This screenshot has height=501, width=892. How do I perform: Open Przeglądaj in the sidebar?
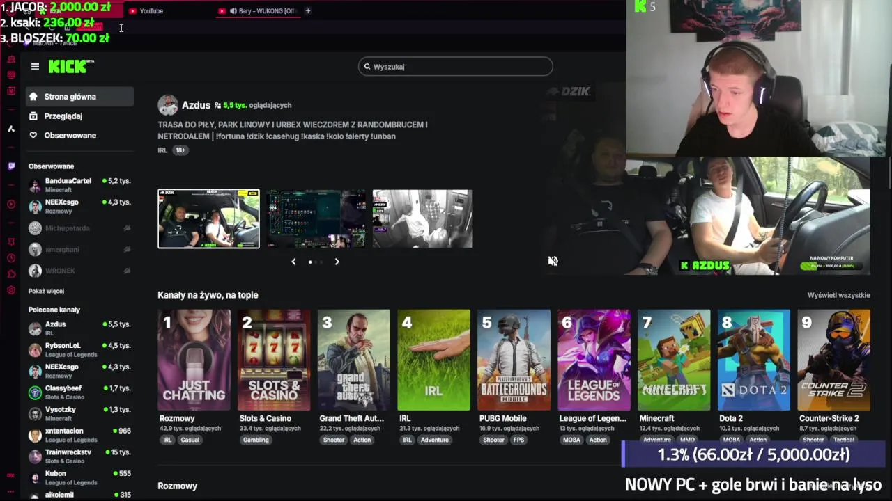point(80,116)
